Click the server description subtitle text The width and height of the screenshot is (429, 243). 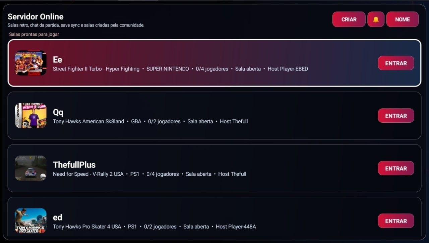pos(76,25)
